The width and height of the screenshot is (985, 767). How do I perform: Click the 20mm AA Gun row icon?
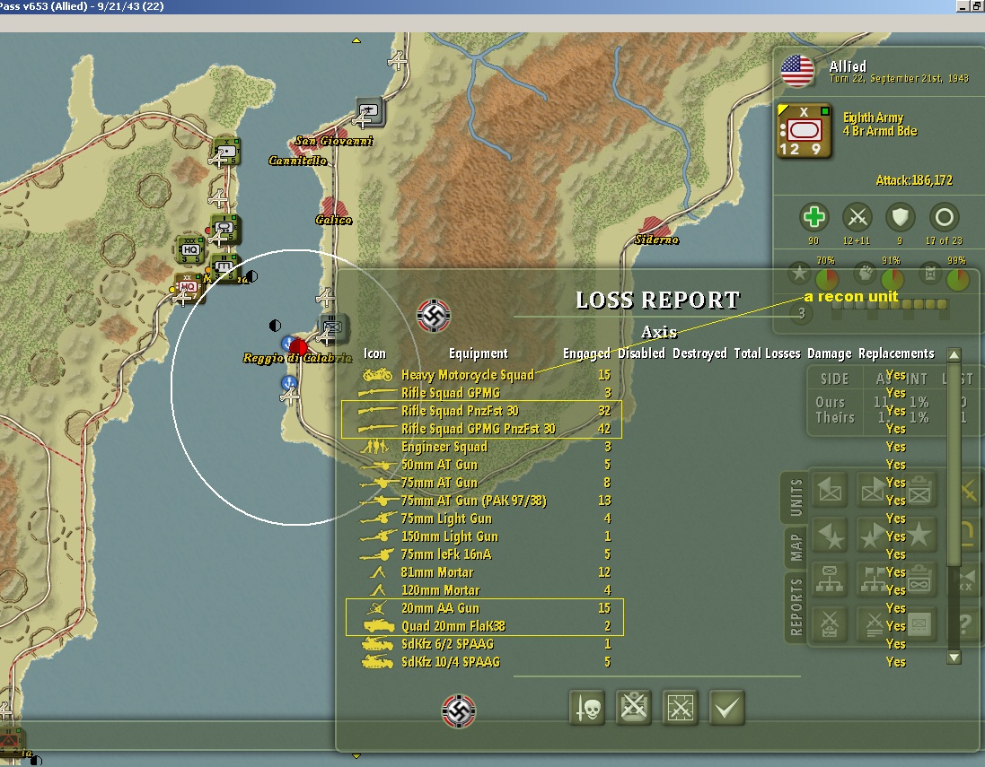click(377, 607)
